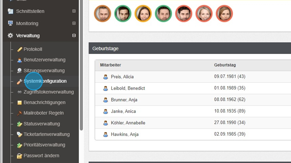This screenshot has width=291, height=163.
Task: Open Prioritätsverwaltung menu entry
Action: (44, 145)
